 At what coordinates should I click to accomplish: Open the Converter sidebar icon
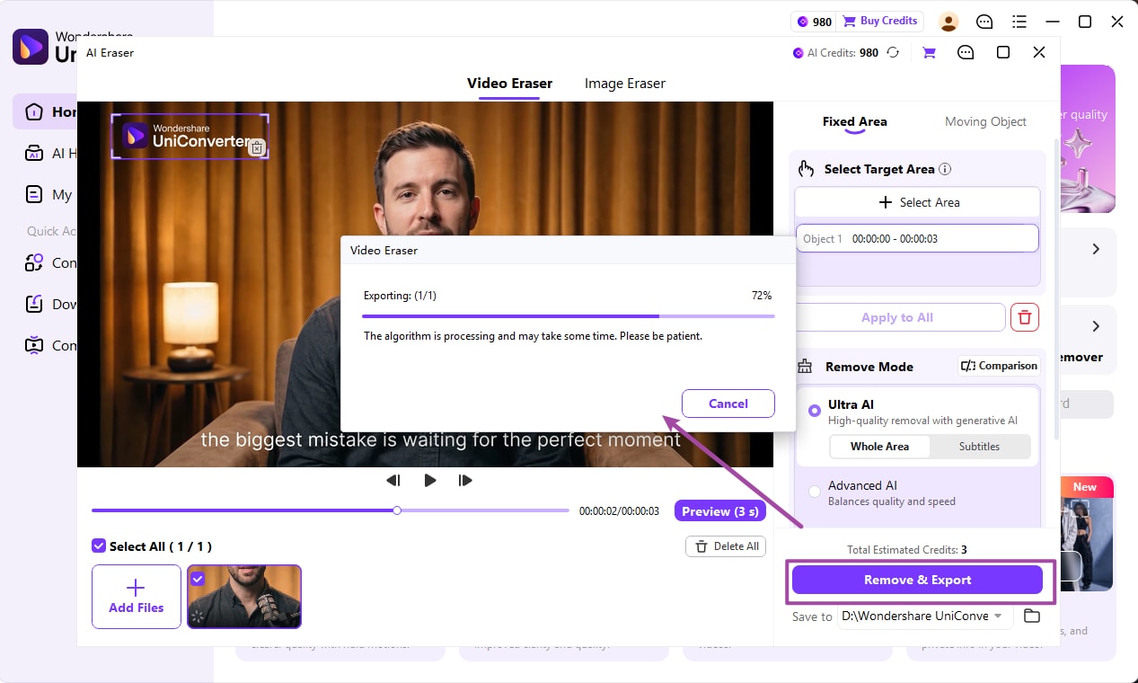coord(34,263)
